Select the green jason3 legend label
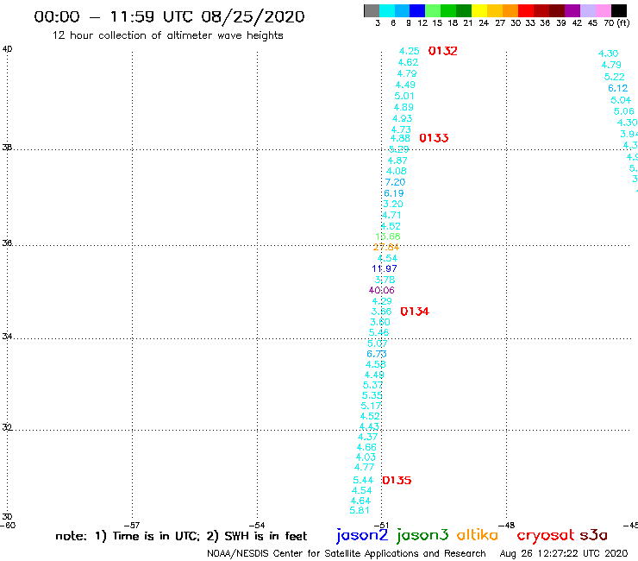The width and height of the screenshot is (638, 561). (x=422, y=535)
